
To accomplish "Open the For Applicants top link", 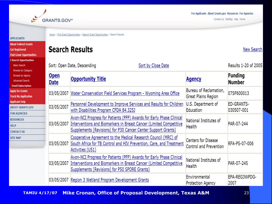I will click(199, 14).
